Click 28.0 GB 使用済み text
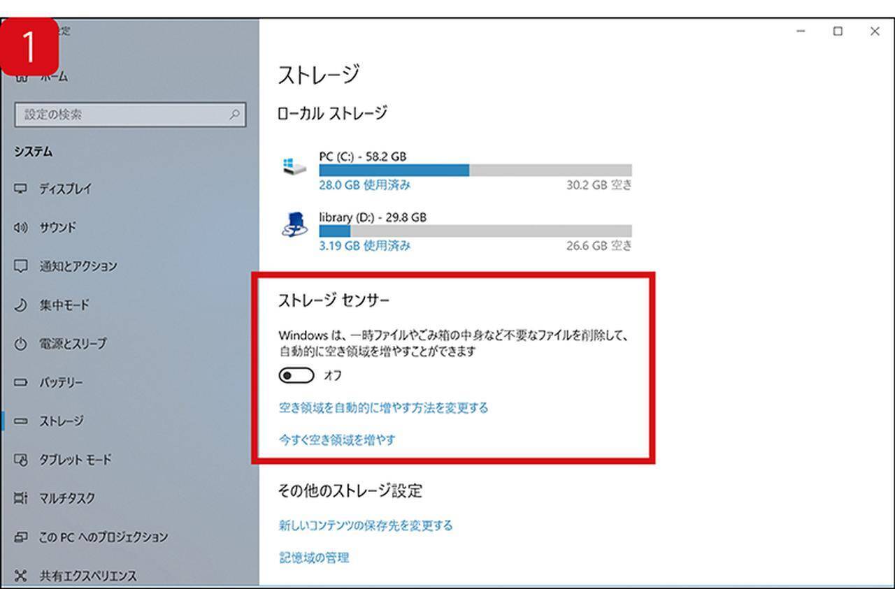 [365, 185]
